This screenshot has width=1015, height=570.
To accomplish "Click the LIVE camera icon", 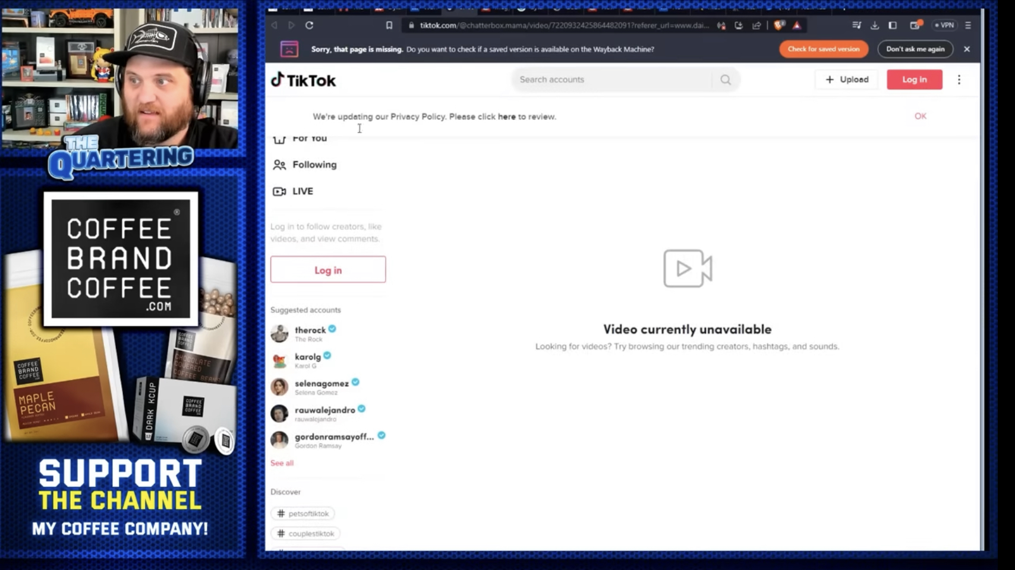I will tap(279, 191).
